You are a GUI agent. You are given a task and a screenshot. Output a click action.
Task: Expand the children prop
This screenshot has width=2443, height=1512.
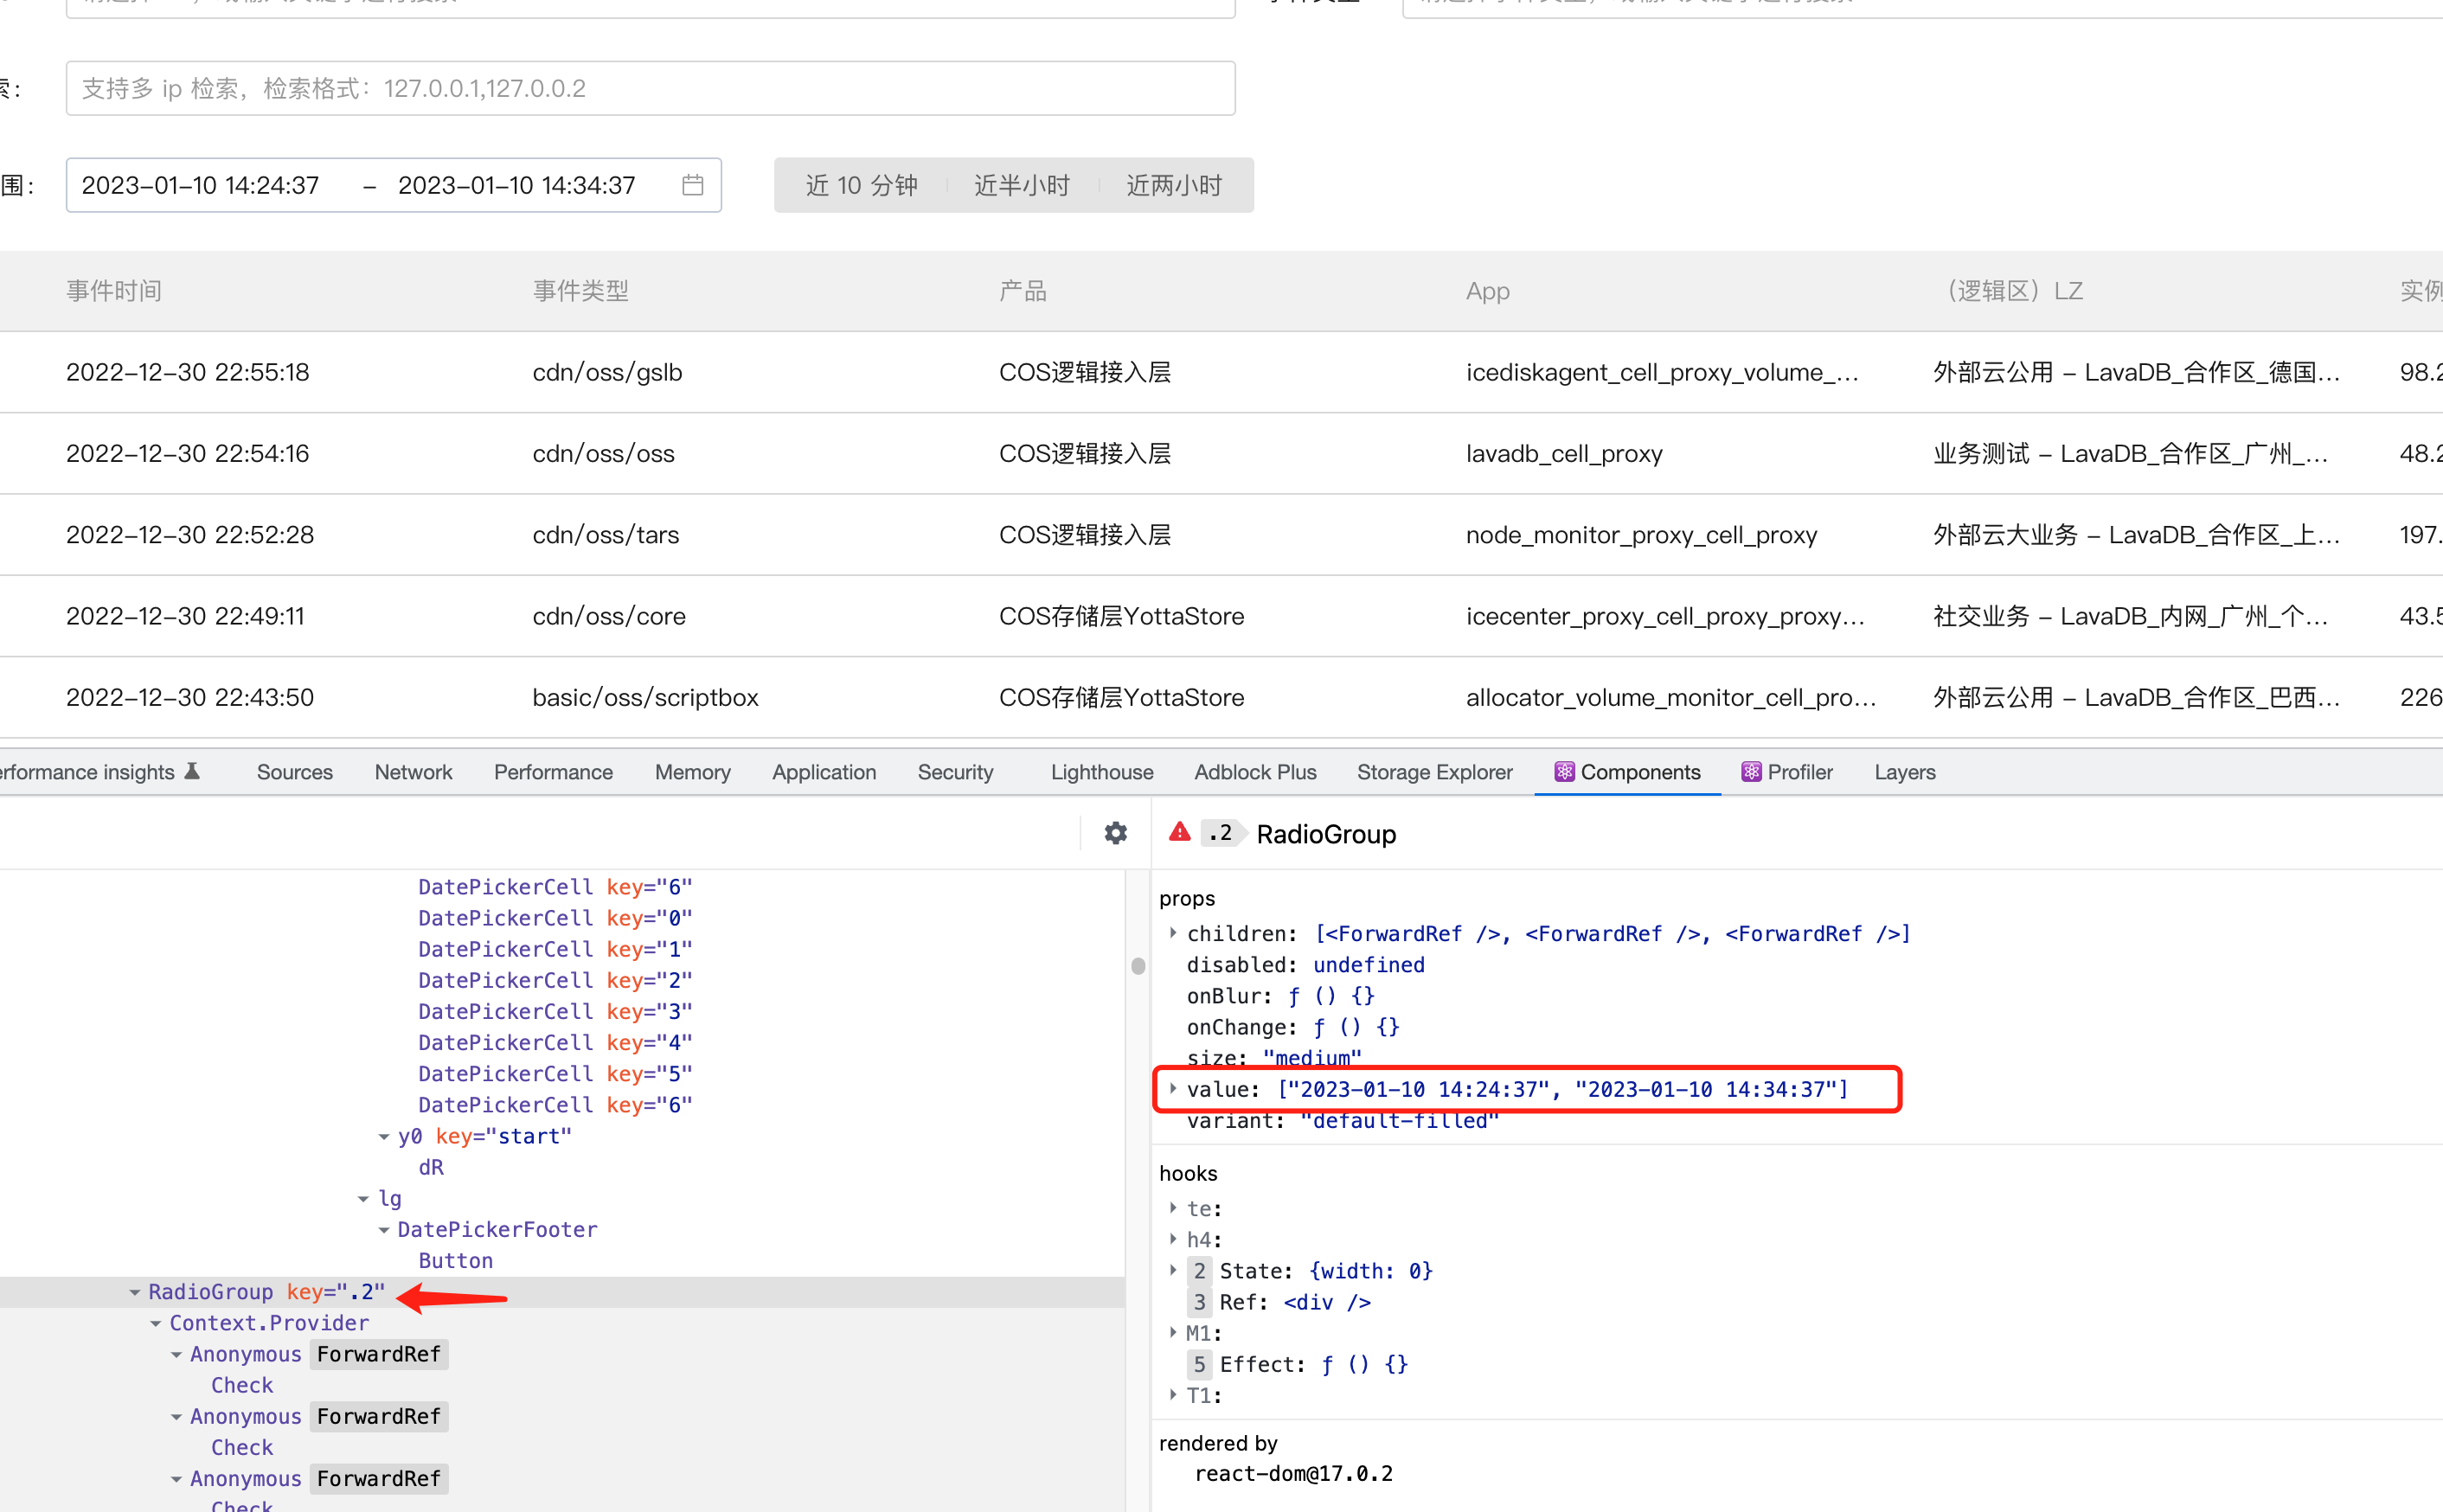1172,933
